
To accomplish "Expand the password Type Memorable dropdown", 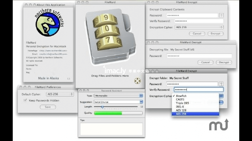I will [118, 96].
